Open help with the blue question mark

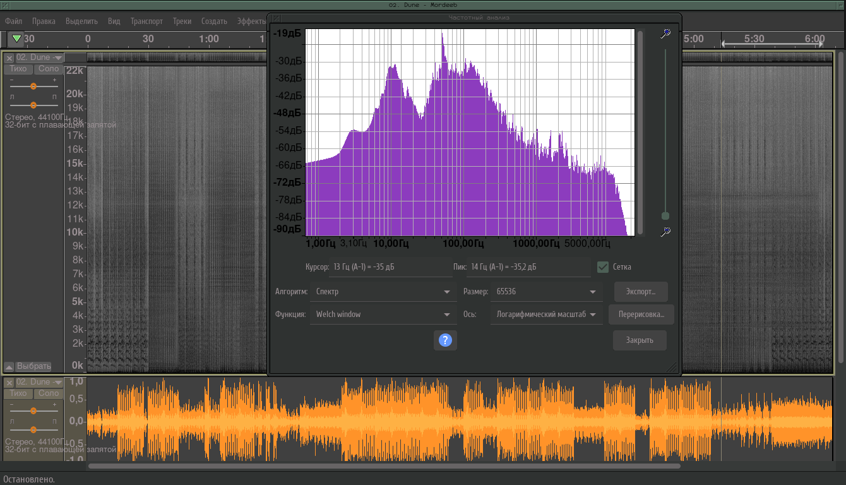click(x=445, y=340)
